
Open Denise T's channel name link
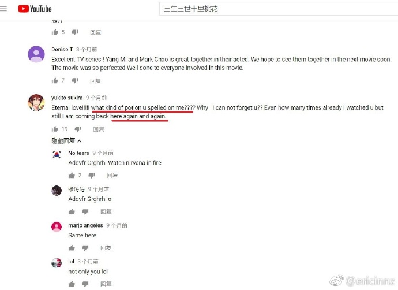click(x=62, y=49)
